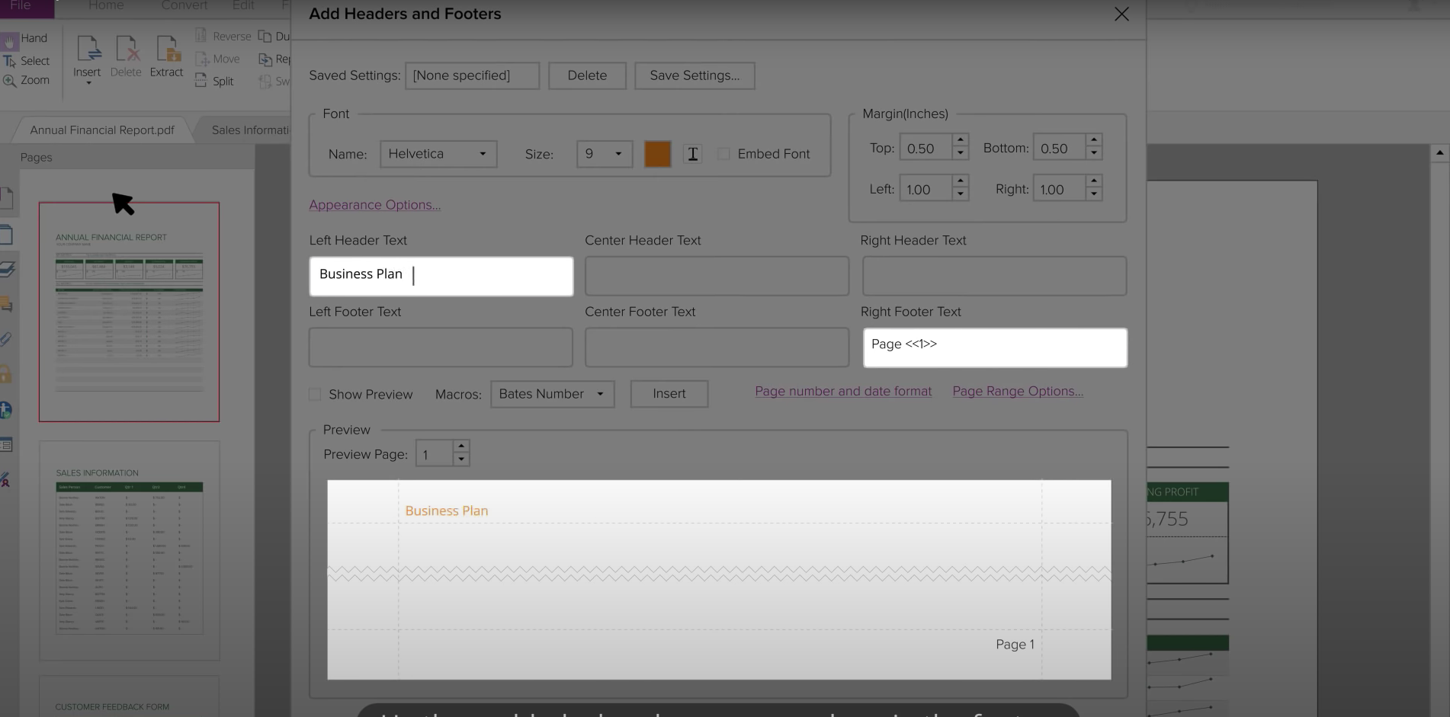Click the text style icon beside font color

tap(692, 153)
